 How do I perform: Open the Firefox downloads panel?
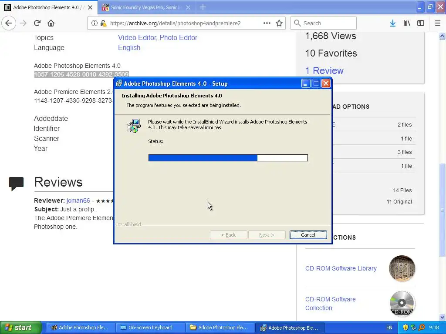[x=393, y=23]
